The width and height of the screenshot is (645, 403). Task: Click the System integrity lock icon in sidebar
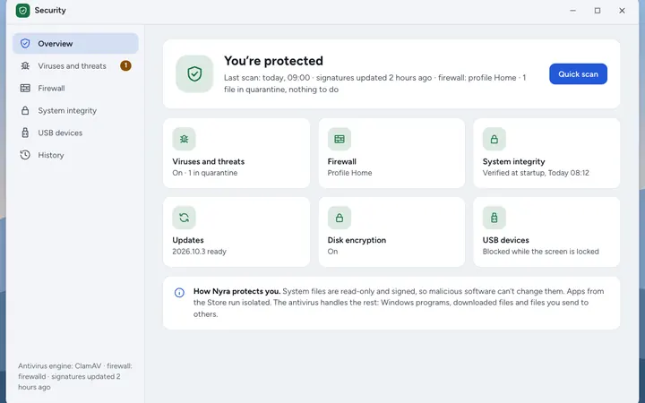tap(25, 110)
